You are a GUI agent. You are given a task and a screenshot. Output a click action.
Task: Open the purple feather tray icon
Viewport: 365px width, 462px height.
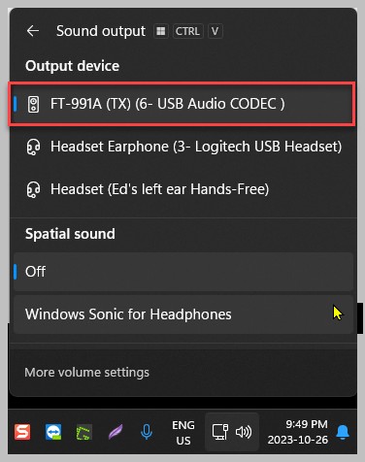tap(116, 432)
